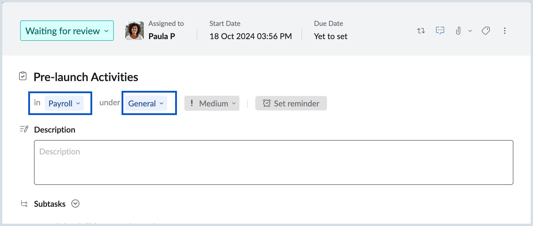Click the exclamation priority icon
The height and width of the screenshot is (226, 533).
[x=192, y=103]
